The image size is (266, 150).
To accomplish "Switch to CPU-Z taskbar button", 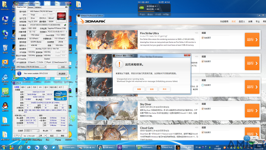I will (126, 147).
